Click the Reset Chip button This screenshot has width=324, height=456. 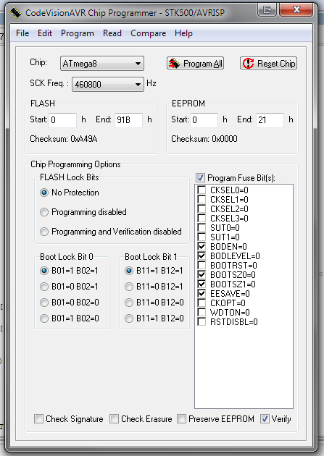click(x=268, y=63)
